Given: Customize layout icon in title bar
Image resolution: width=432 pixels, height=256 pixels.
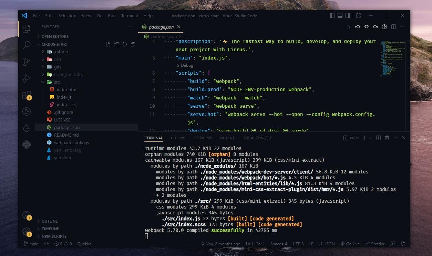Looking at the screenshot, I should [358, 15].
